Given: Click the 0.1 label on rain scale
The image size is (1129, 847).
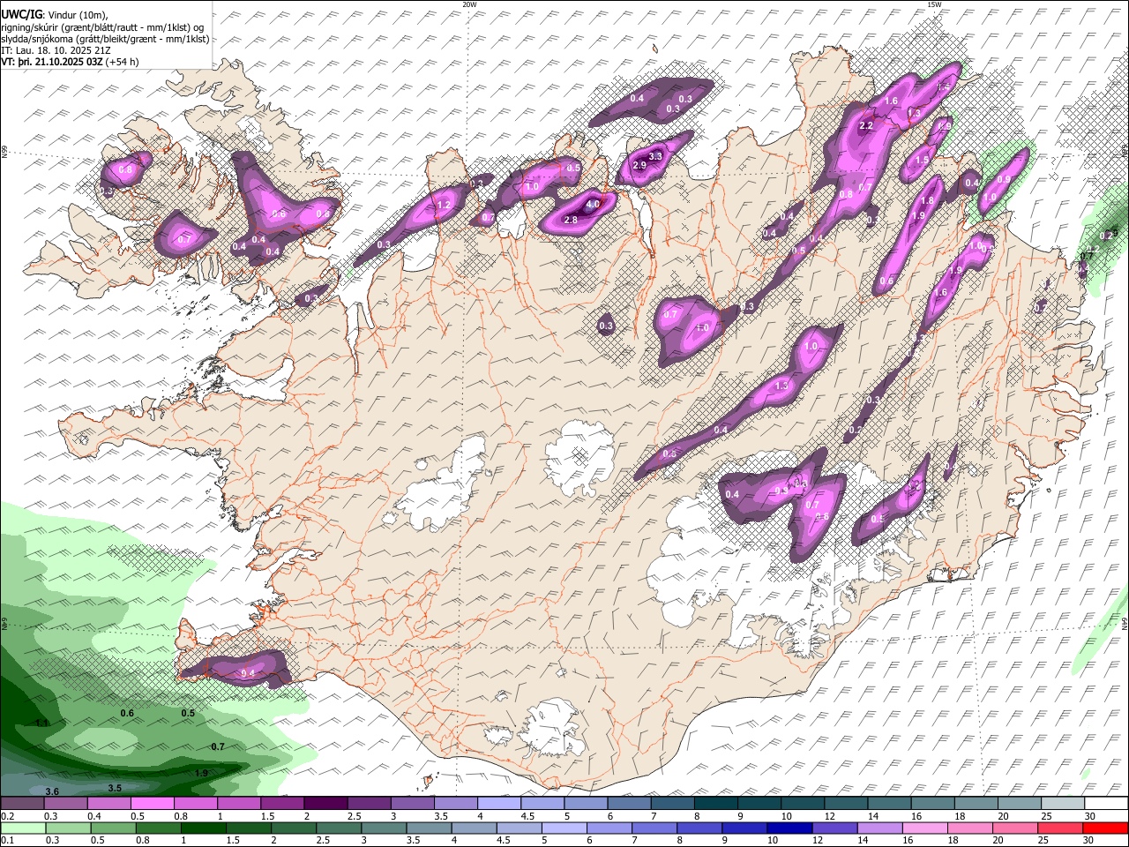Looking at the screenshot, I should pos(5,841).
